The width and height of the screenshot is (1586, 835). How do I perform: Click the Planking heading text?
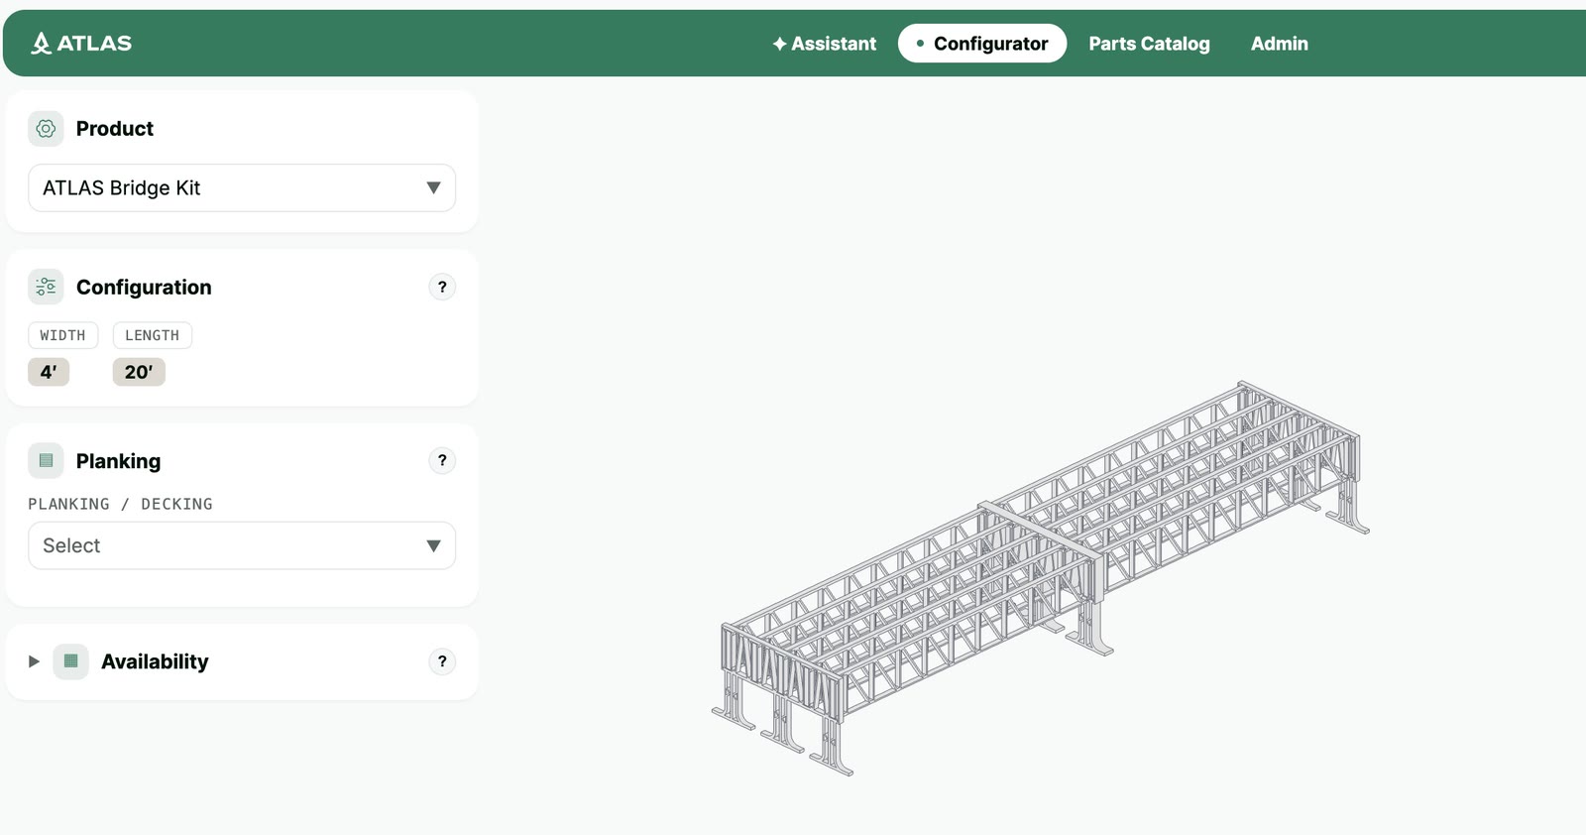(118, 461)
